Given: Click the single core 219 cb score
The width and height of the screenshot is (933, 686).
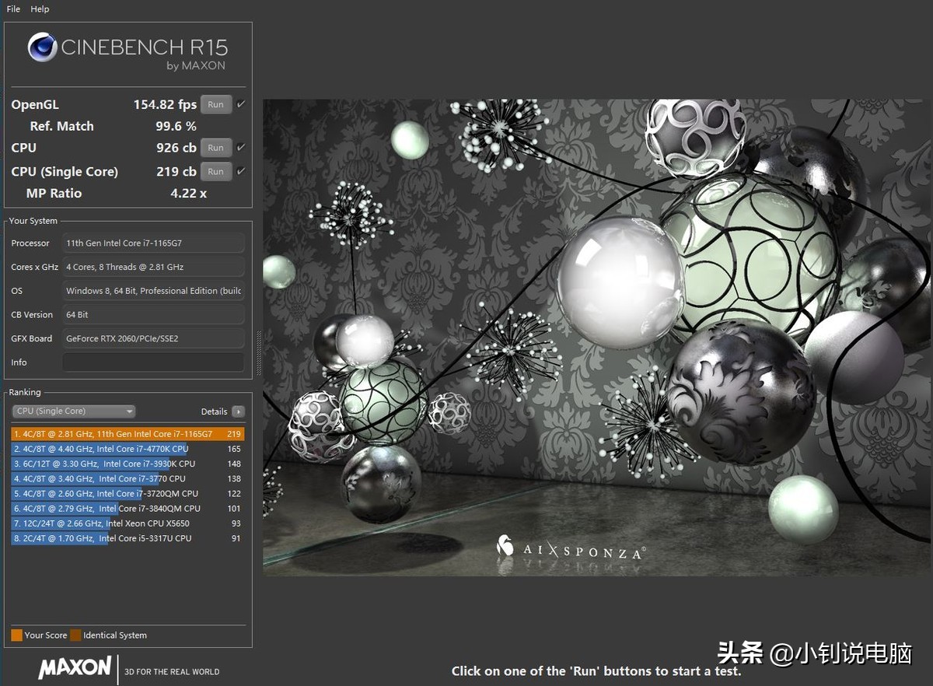Looking at the screenshot, I should [176, 171].
